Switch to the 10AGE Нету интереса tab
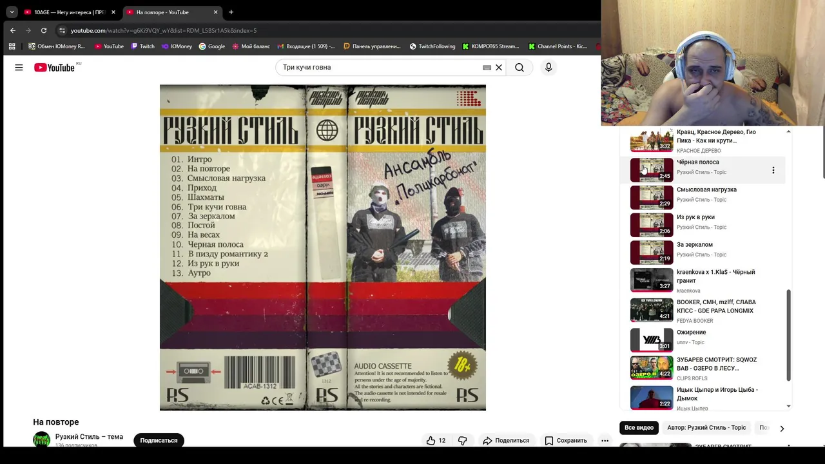 (x=69, y=12)
